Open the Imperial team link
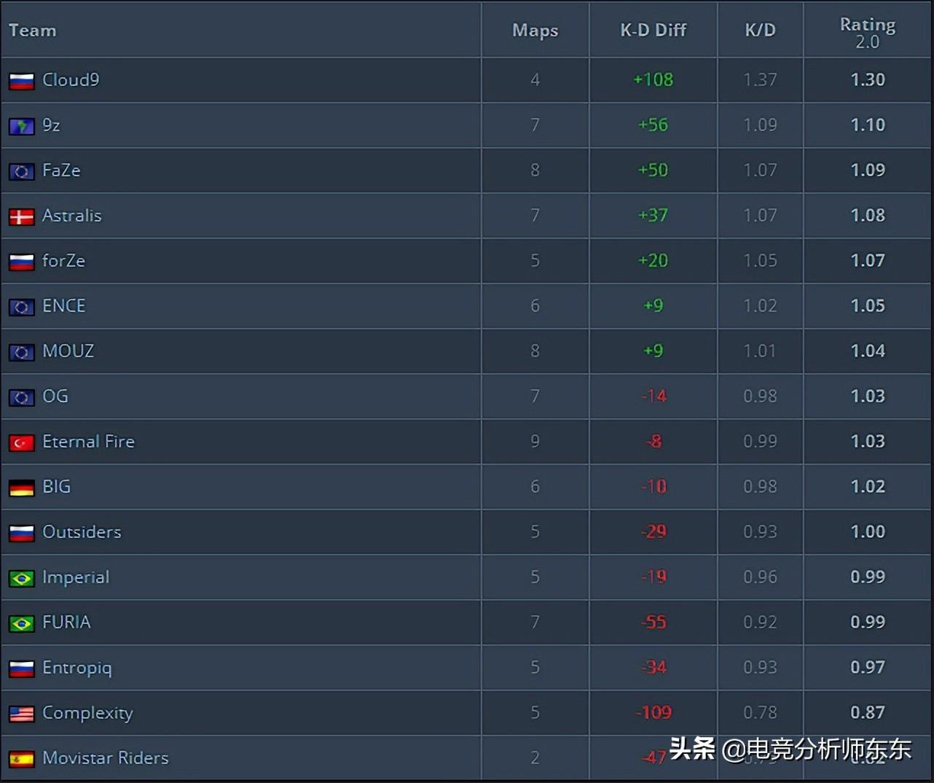 tap(76, 577)
